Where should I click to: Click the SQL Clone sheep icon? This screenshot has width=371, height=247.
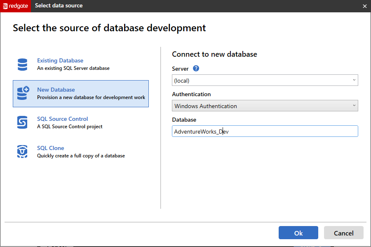(22, 152)
